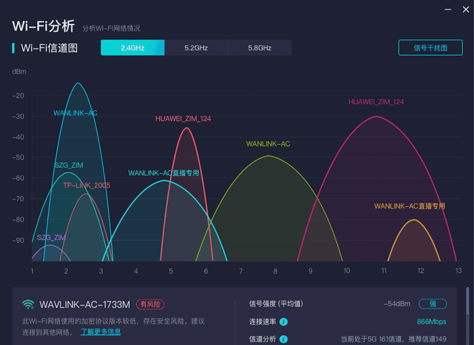Open the info icon next to 信道分析

coord(283,339)
